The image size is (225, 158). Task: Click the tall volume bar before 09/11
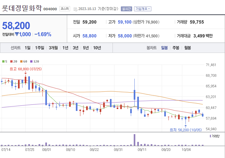pos(134,140)
